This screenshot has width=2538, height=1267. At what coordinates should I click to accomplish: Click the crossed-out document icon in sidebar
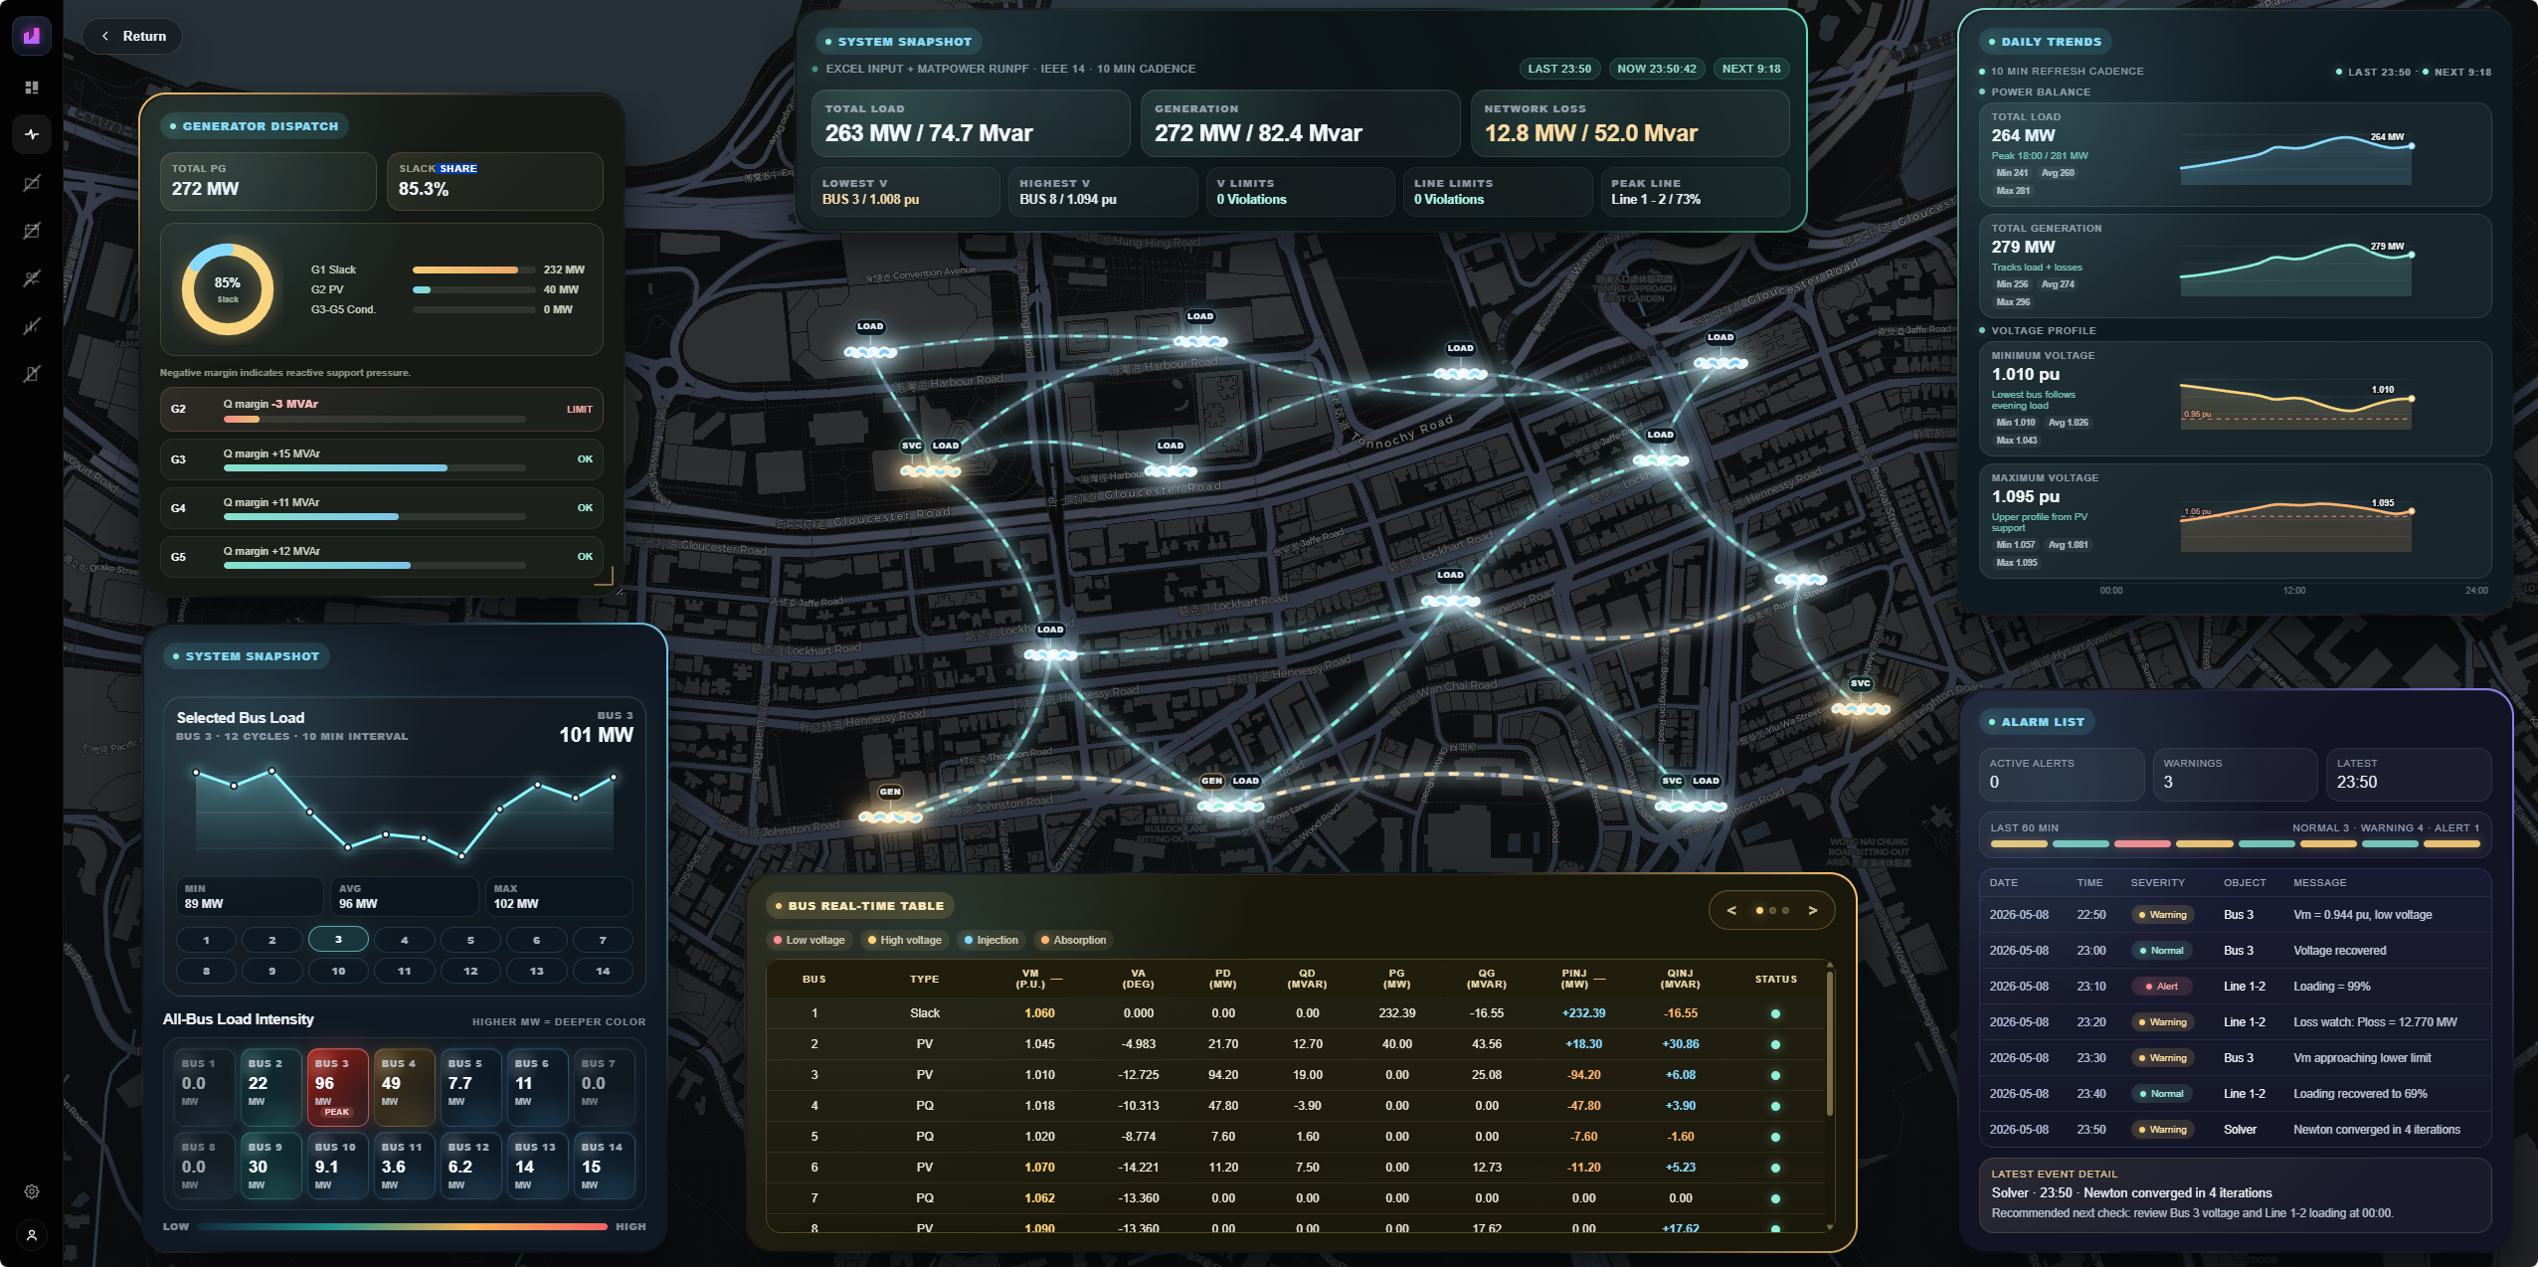coord(32,374)
